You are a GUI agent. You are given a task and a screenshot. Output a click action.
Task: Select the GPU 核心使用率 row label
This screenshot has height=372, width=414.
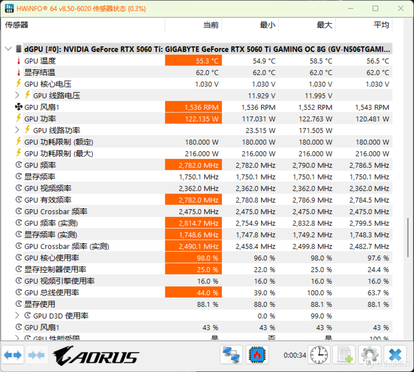pos(52,258)
